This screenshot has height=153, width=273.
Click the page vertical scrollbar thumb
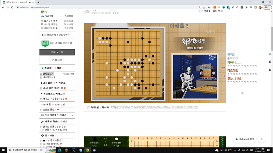[x=272, y=39]
